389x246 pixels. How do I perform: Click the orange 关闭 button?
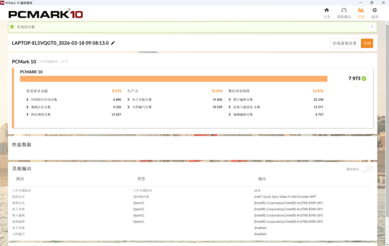(367, 43)
